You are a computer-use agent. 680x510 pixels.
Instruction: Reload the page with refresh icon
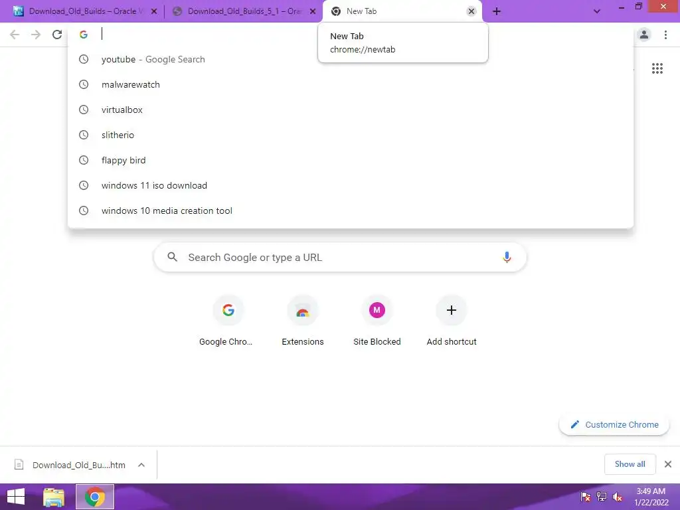(57, 35)
